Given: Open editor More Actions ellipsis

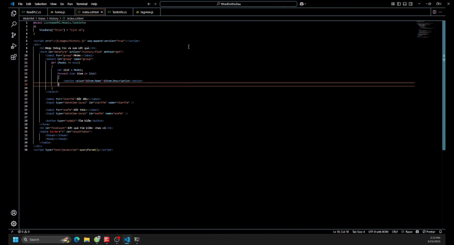Looking at the screenshot, I should pos(440,12).
